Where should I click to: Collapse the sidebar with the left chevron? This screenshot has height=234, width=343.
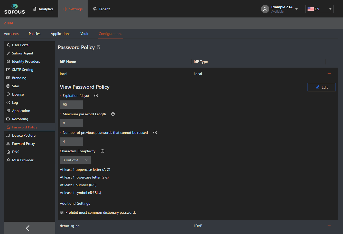[28, 228]
